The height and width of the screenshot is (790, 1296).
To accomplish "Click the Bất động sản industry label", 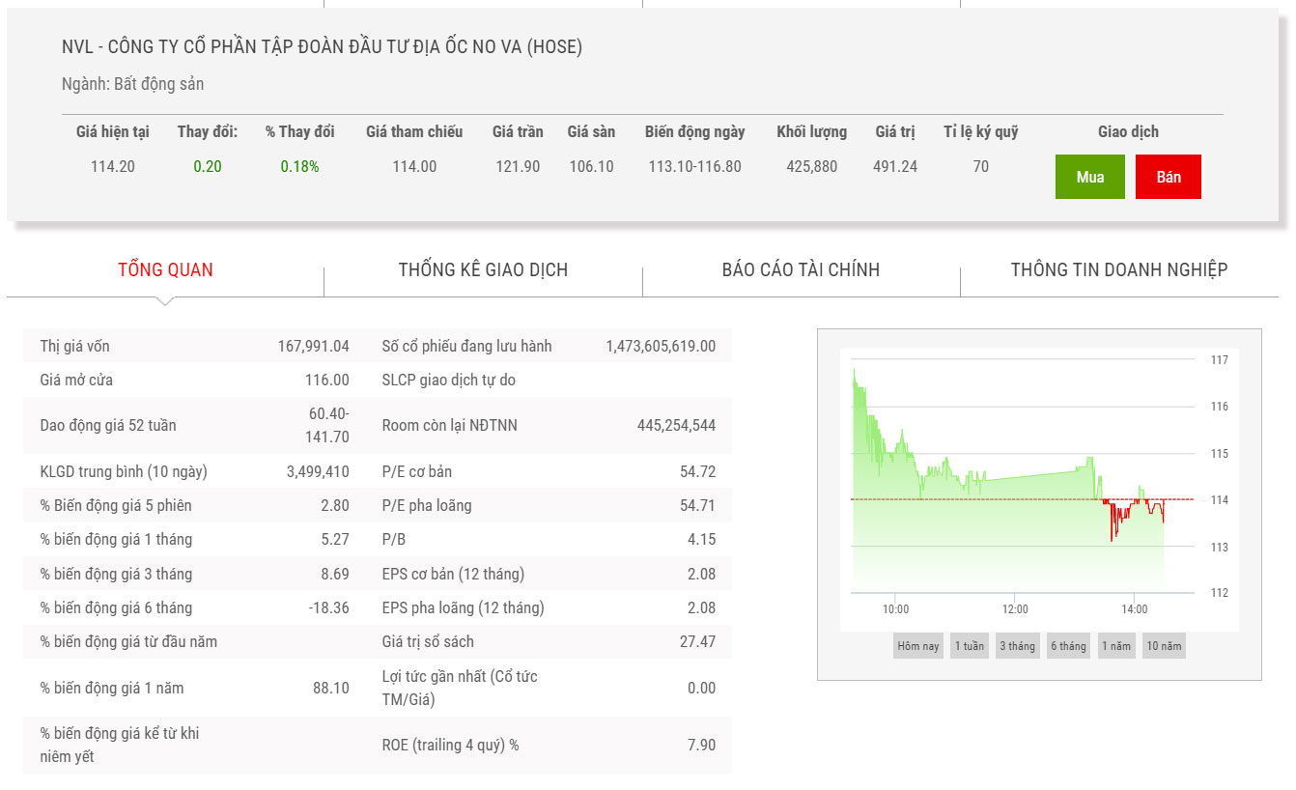I will tap(158, 84).
